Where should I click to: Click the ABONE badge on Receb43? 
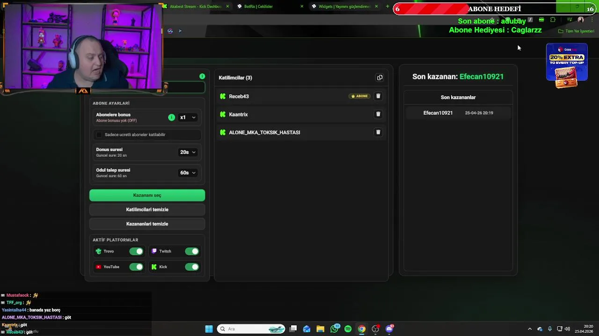pos(359,96)
